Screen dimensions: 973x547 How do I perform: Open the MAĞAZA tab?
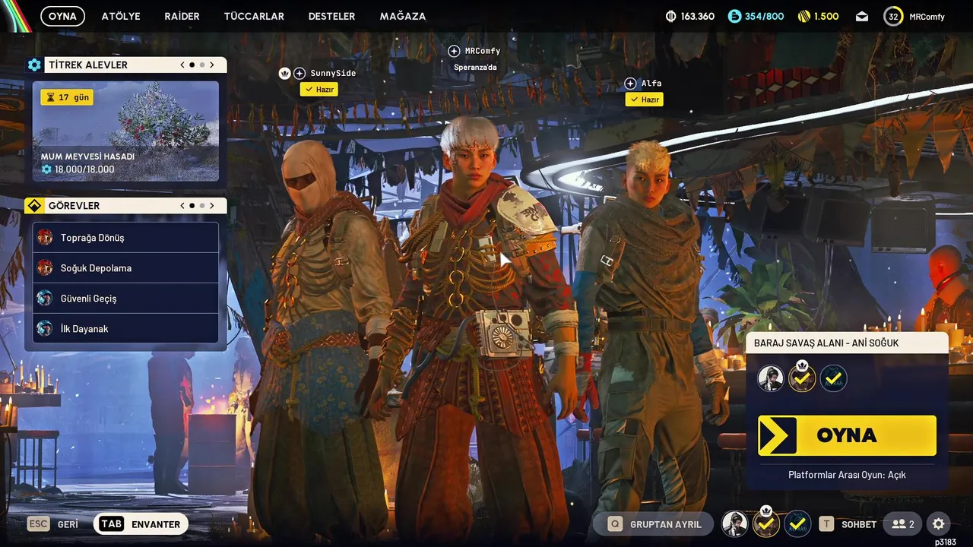[403, 16]
